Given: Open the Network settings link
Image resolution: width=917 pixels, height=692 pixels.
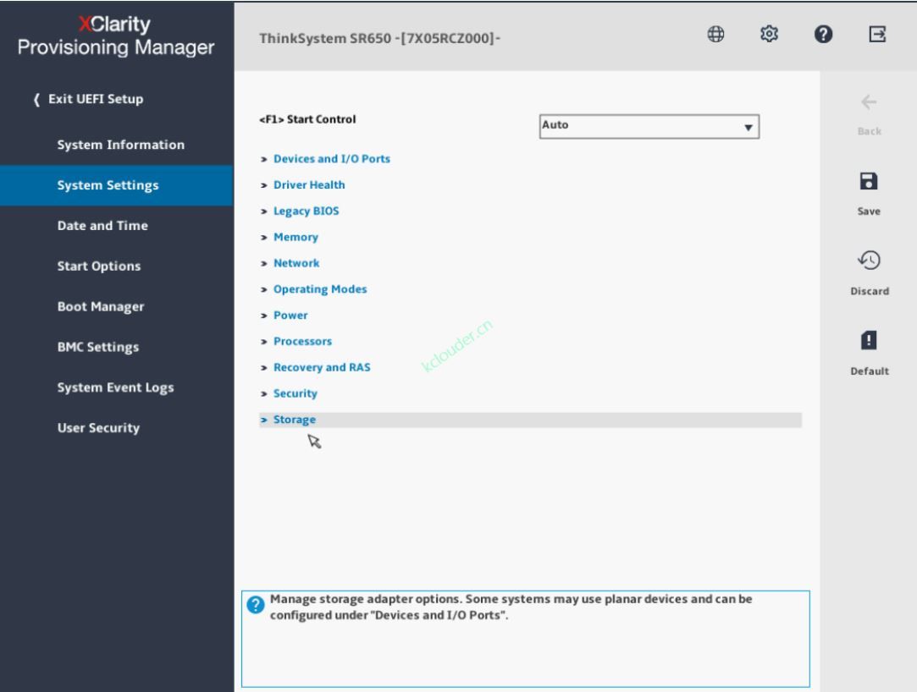Looking at the screenshot, I should coord(296,263).
